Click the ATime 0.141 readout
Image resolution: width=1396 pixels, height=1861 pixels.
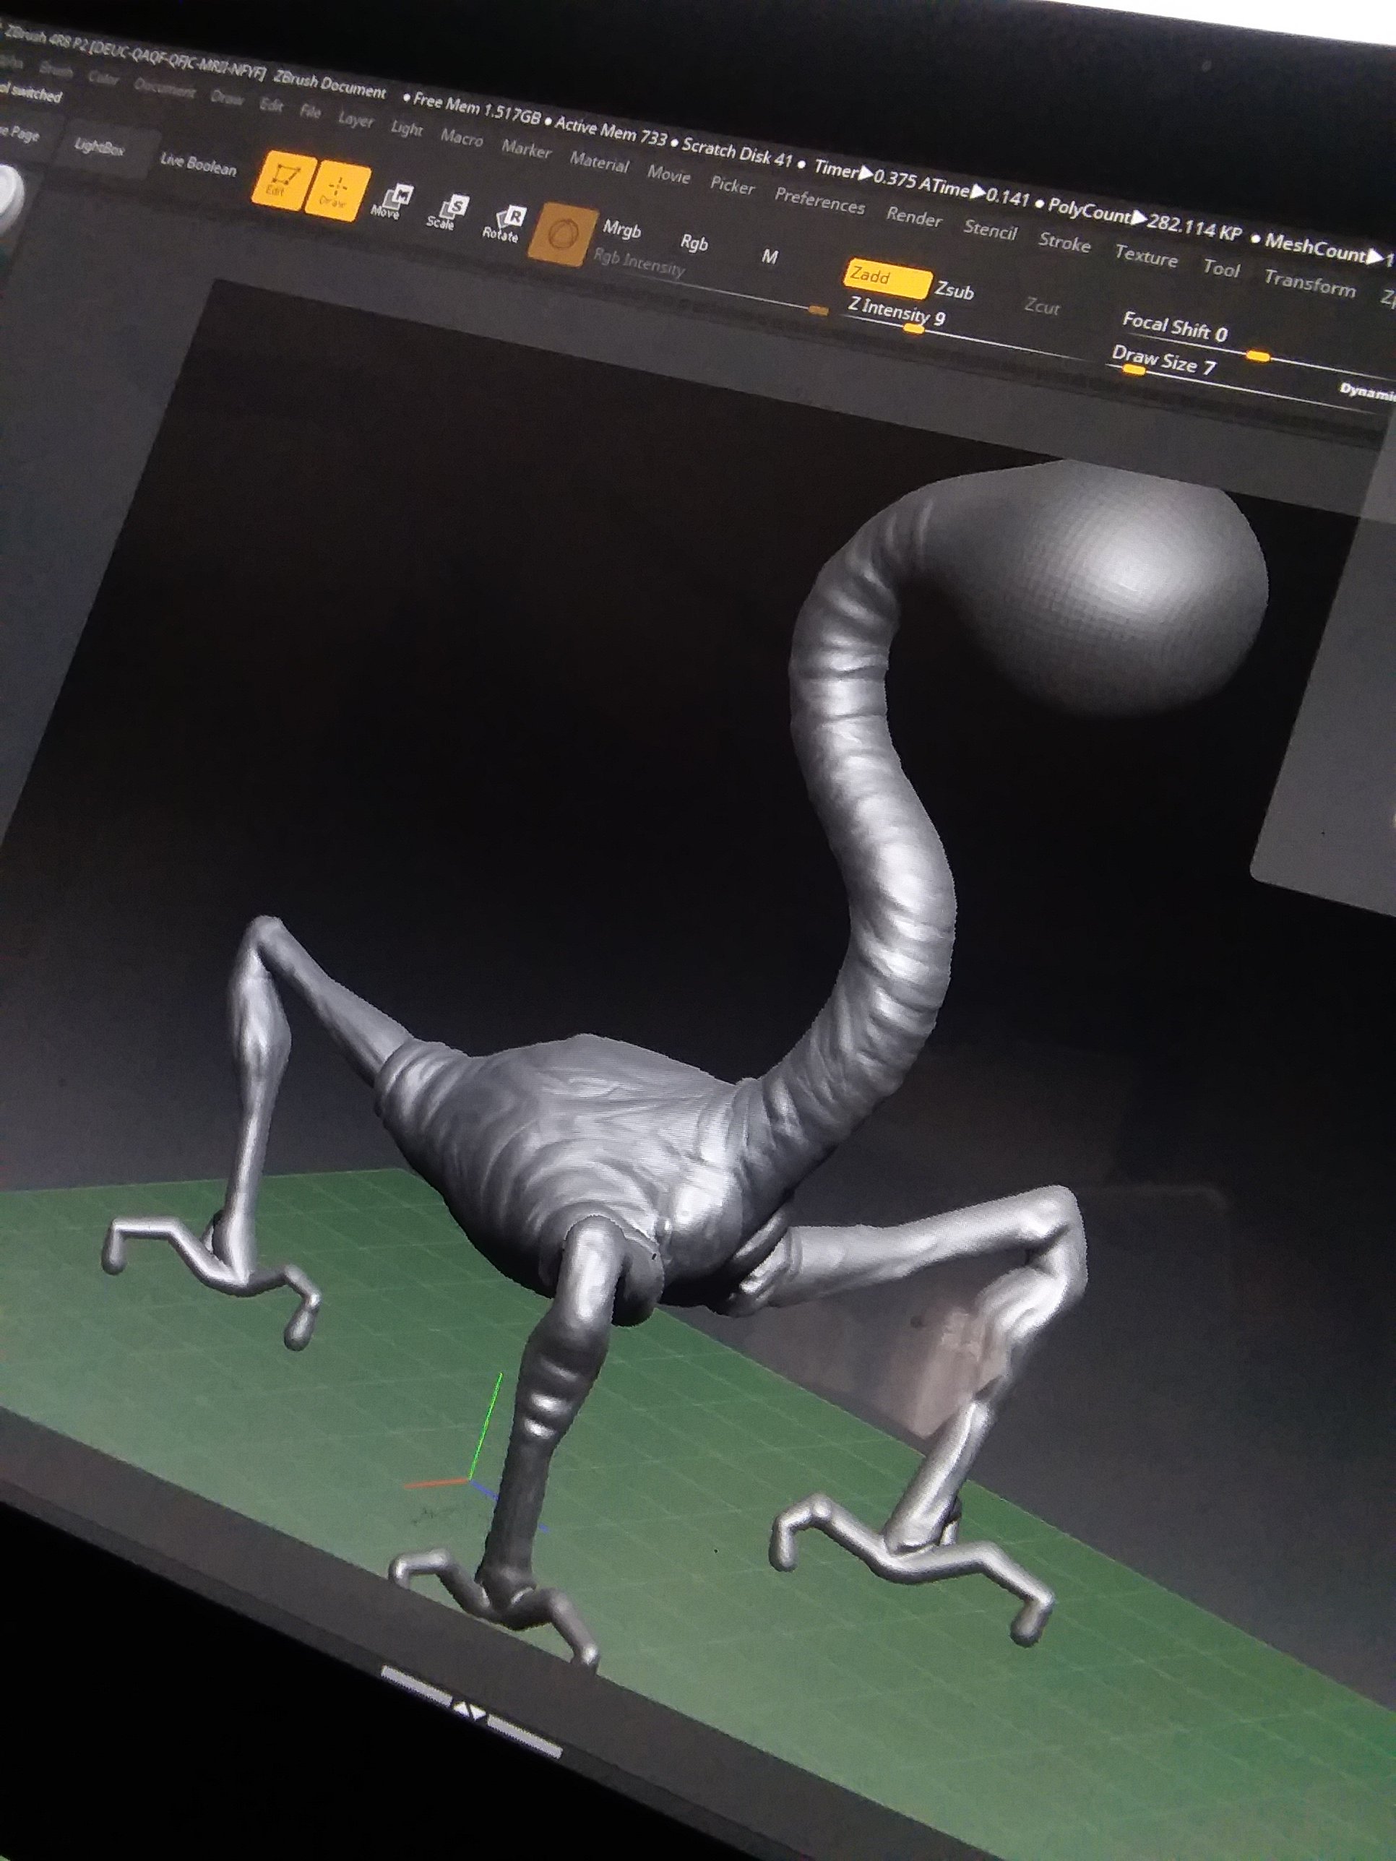tap(973, 192)
